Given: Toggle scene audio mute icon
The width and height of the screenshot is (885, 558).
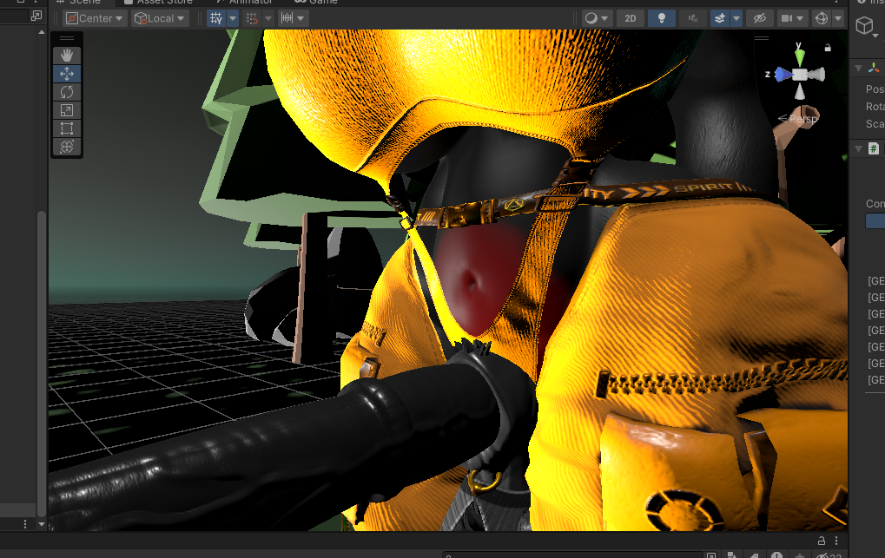Looking at the screenshot, I should 693,18.
